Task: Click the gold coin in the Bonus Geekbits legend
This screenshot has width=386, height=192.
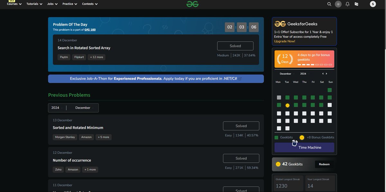Action: [302, 138]
